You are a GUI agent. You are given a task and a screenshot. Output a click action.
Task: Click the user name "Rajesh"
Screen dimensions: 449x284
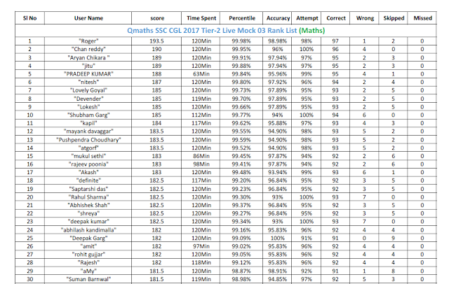click(x=88, y=262)
